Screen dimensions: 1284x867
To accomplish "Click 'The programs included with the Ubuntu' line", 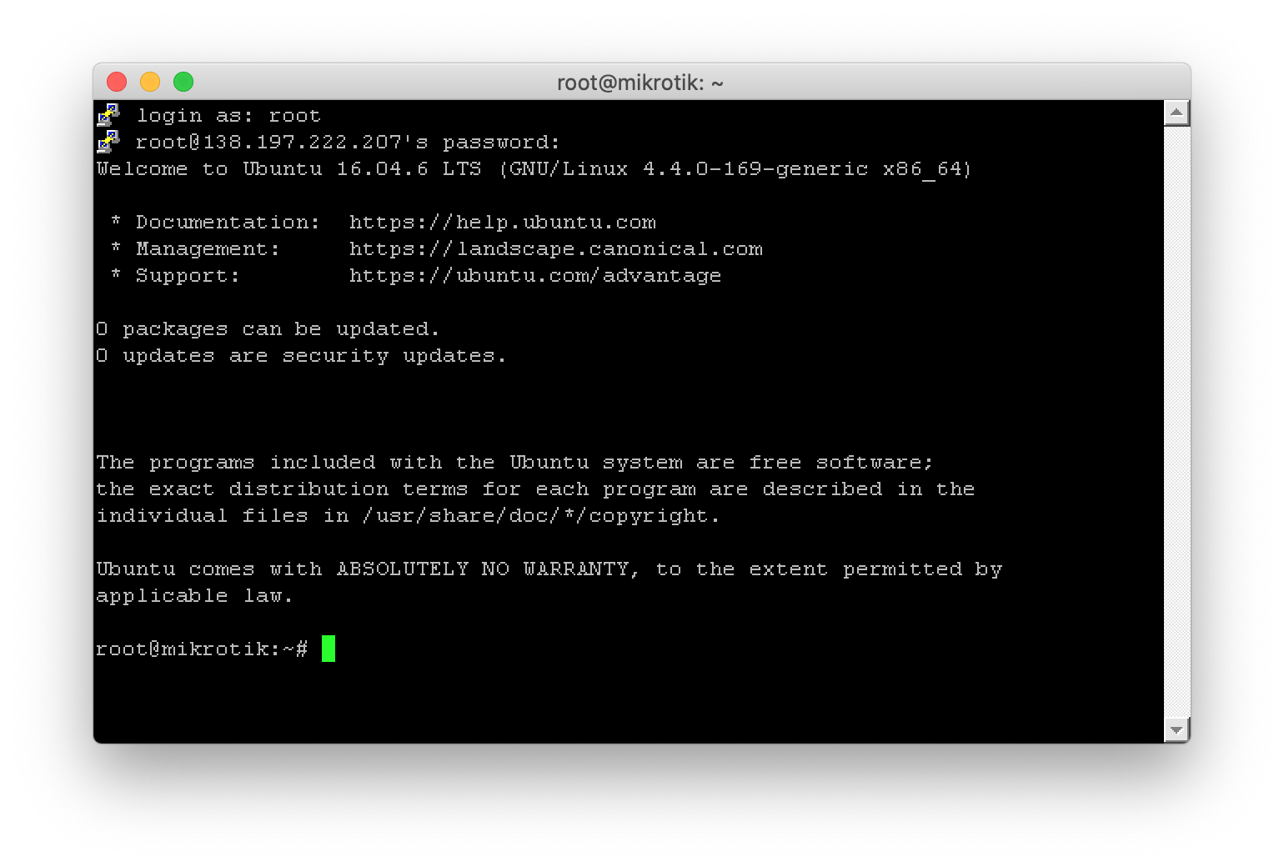I will (x=514, y=463).
